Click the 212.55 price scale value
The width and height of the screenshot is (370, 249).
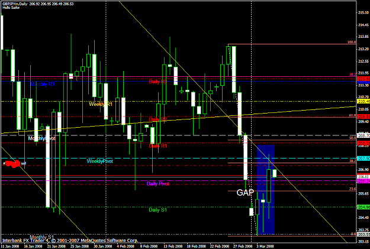[x=364, y=62]
